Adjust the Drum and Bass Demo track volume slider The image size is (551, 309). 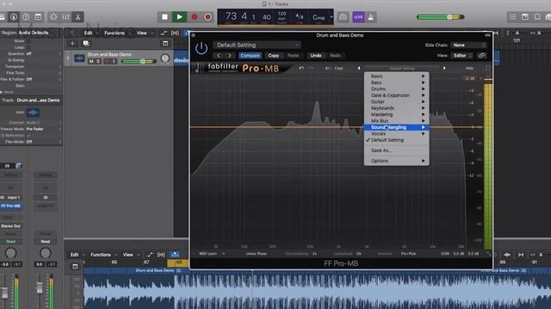(x=139, y=61)
